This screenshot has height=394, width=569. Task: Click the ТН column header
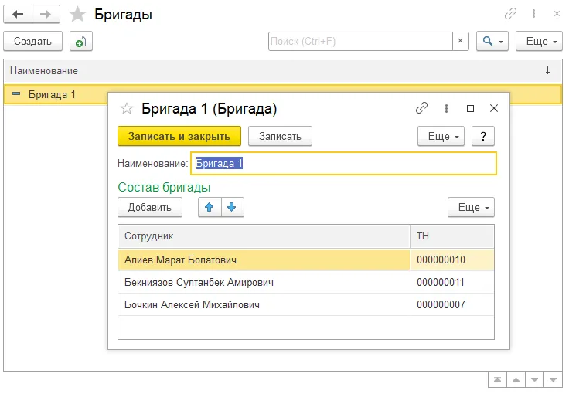point(452,236)
